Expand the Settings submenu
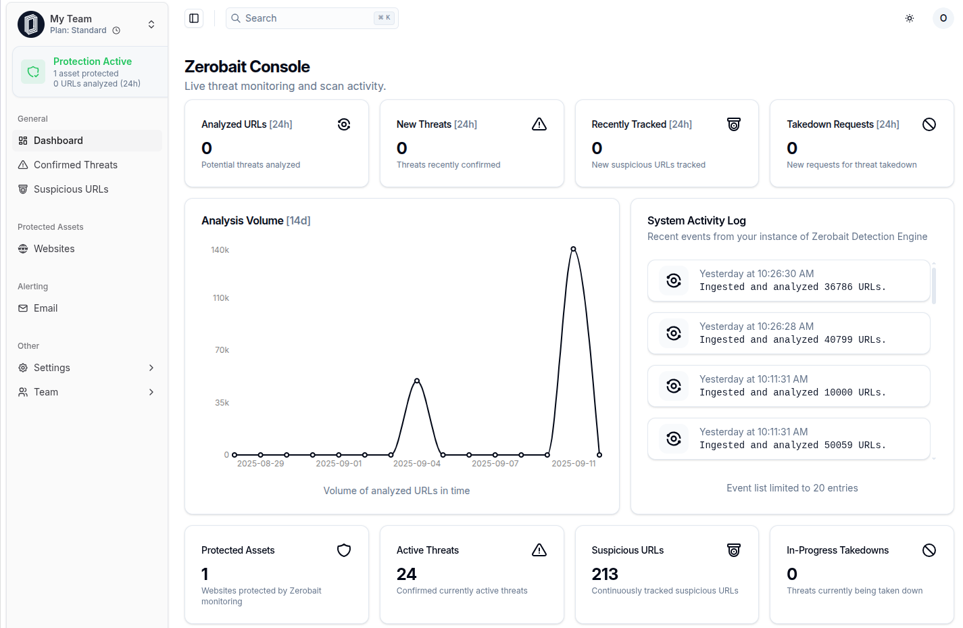The image size is (963, 628). point(151,368)
